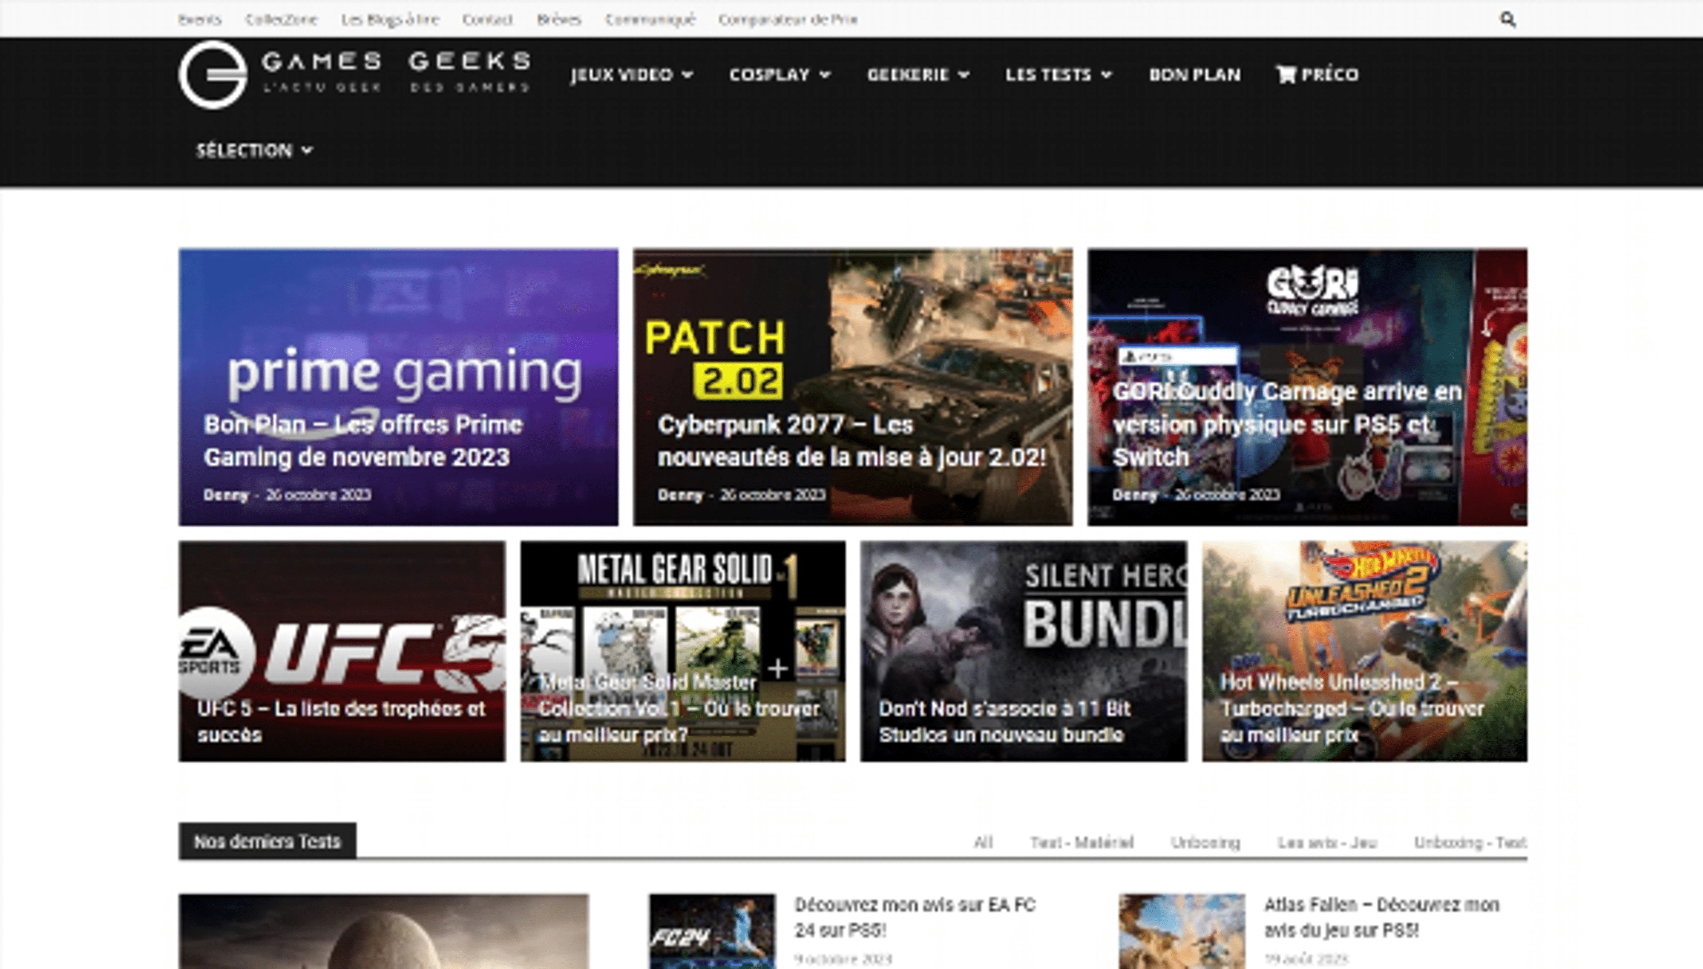Switch to the Test - Matériel tab
Image resolution: width=1703 pixels, height=969 pixels.
point(1083,842)
